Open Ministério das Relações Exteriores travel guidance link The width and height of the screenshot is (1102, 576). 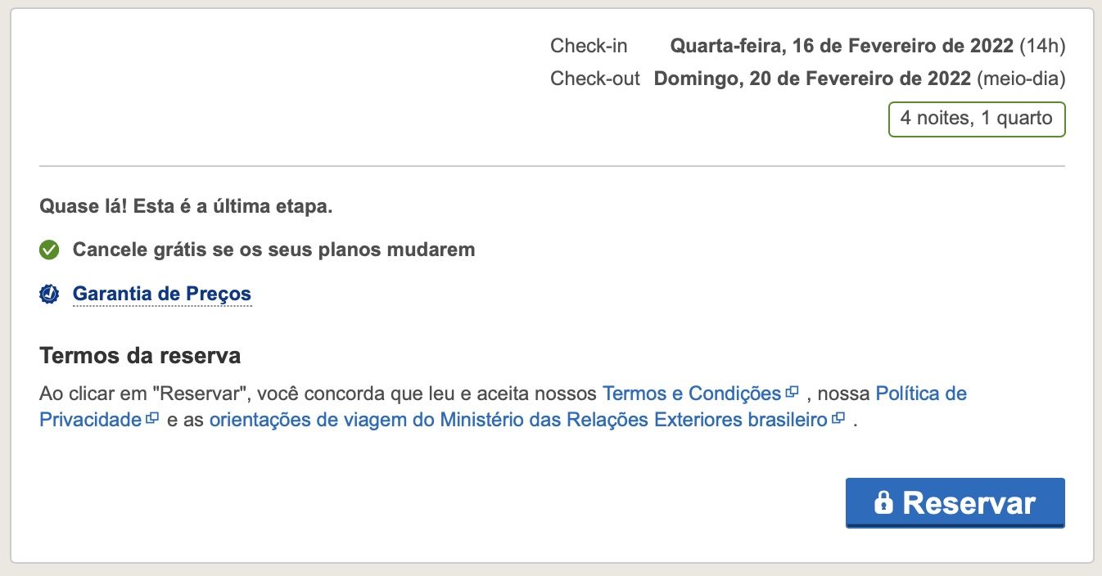point(518,420)
